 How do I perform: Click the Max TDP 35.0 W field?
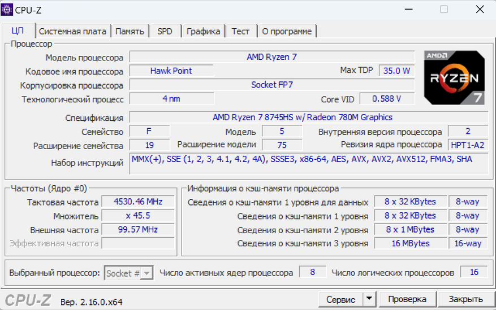[x=396, y=71]
